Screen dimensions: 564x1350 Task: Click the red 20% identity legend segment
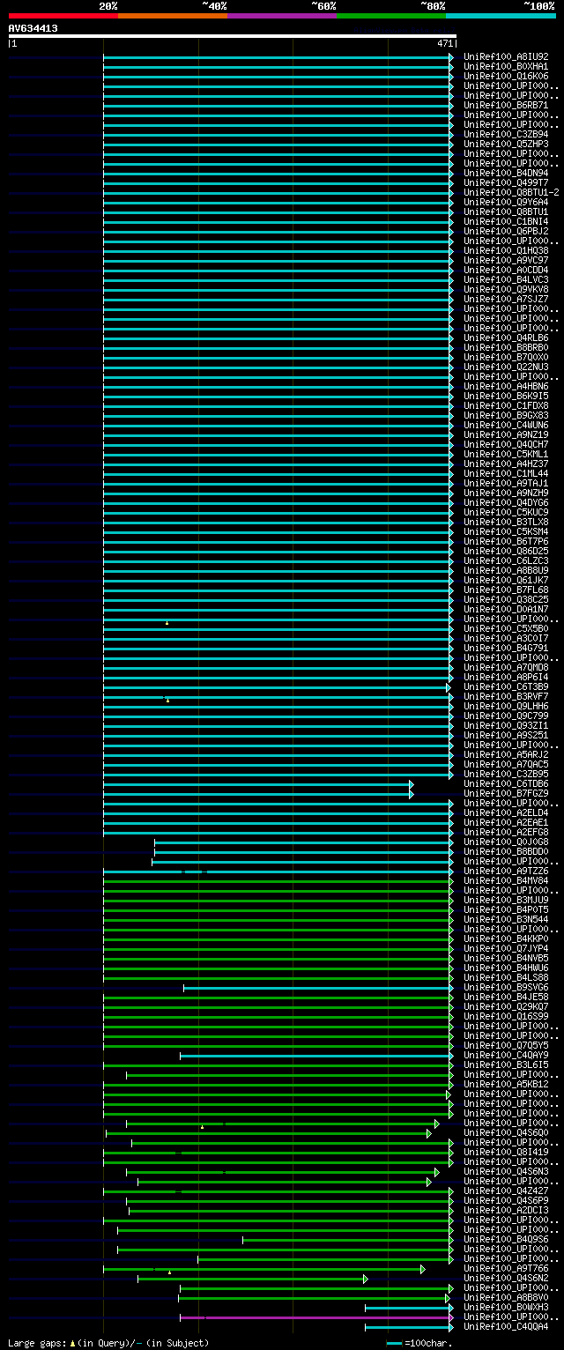pyautogui.click(x=63, y=16)
